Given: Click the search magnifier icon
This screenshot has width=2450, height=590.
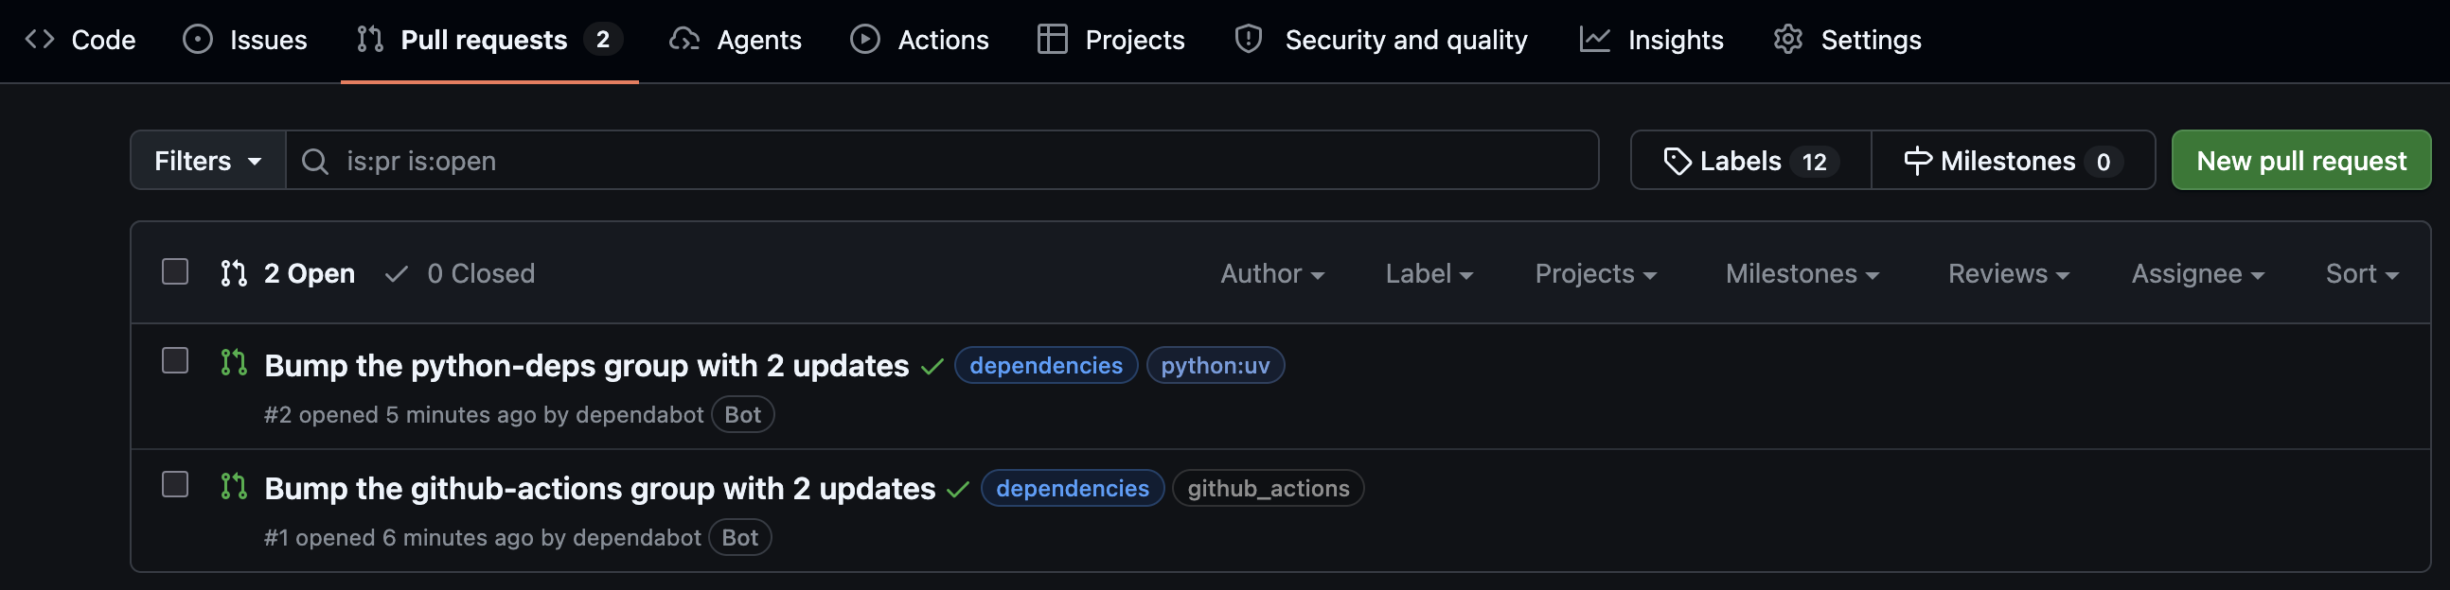Looking at the screenshot, I should (x=315, y=162).
